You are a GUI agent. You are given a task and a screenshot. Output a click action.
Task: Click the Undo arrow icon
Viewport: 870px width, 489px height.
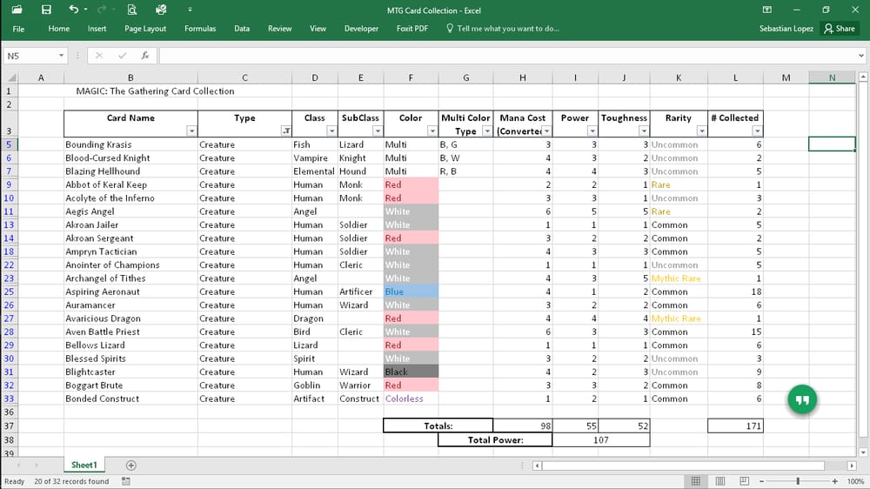[73, 10]
